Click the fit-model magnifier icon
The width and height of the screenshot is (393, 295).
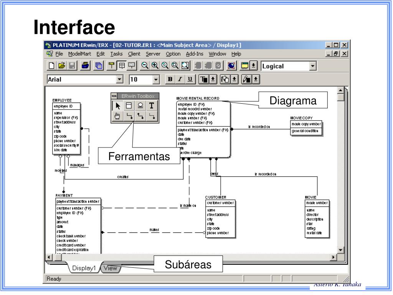(185, 66)
